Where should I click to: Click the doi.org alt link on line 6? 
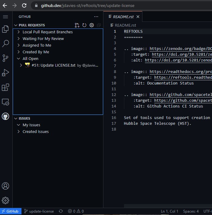click(x=178, y=60)
